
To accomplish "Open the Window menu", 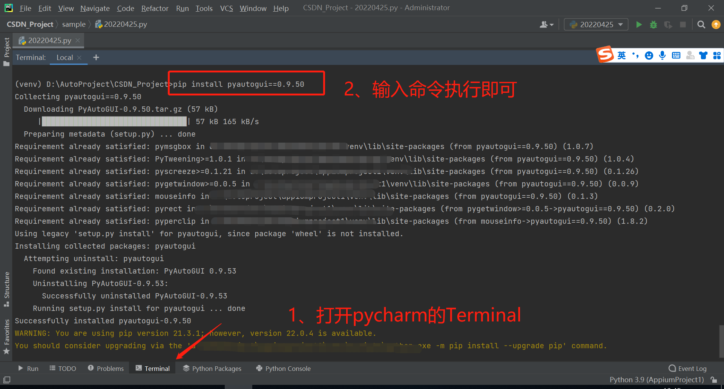I will [x=253, y=8].
